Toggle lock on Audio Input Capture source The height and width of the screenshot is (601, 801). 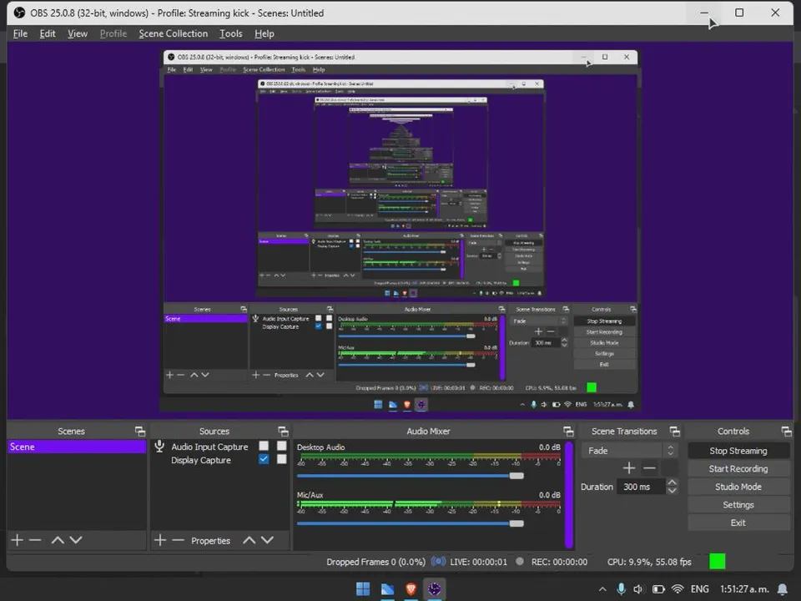[281, 446]
